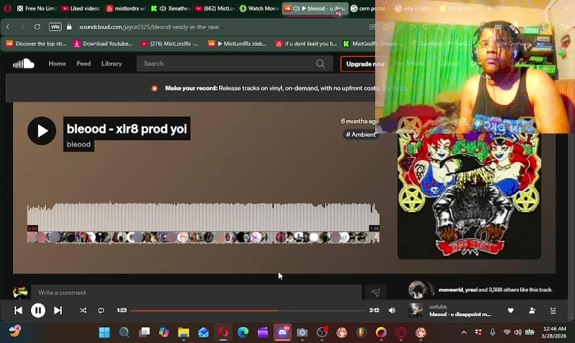Image resolution: width=575 pixels, height=343 pixels.
Task: Open the track artwork image
Action: pyautogui.click(x=469, y=188)
